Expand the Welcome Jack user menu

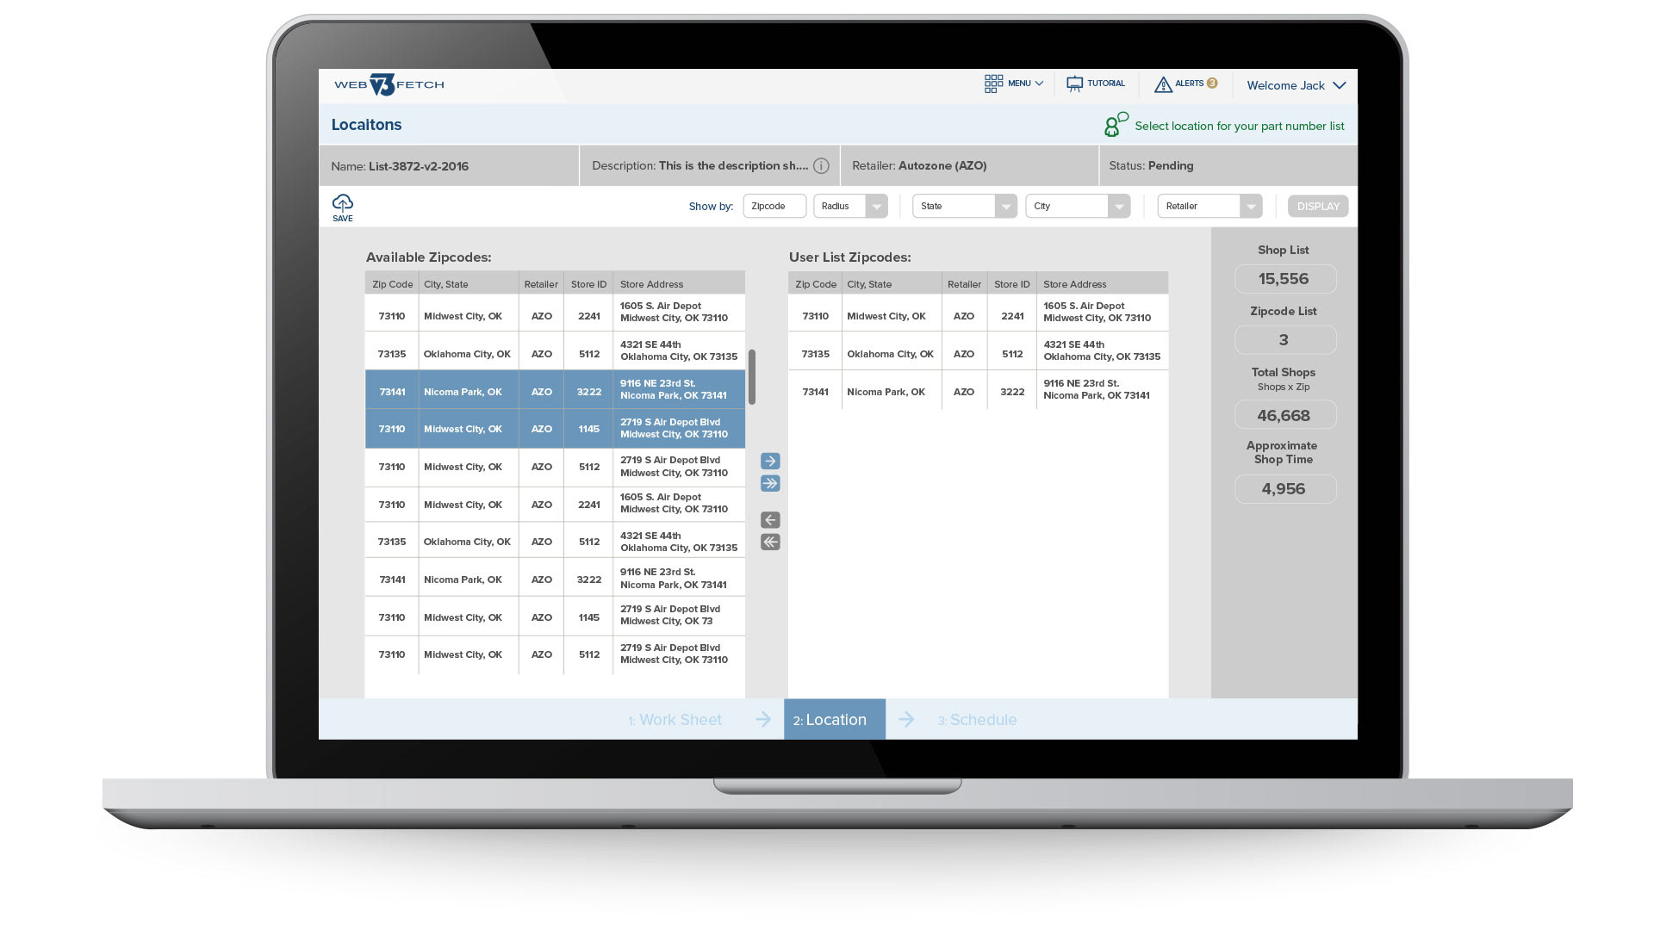click(x=1296, y=85)
